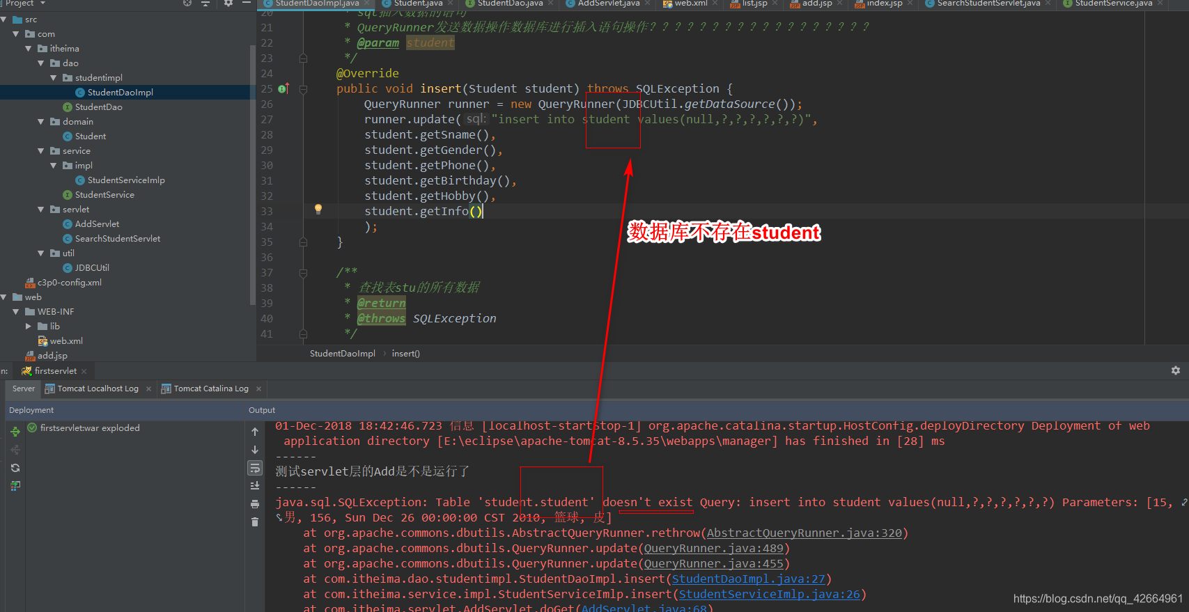
Task: Open AbstractQueryRunner.java:320 stack trace link
Action: pos(805,533)
